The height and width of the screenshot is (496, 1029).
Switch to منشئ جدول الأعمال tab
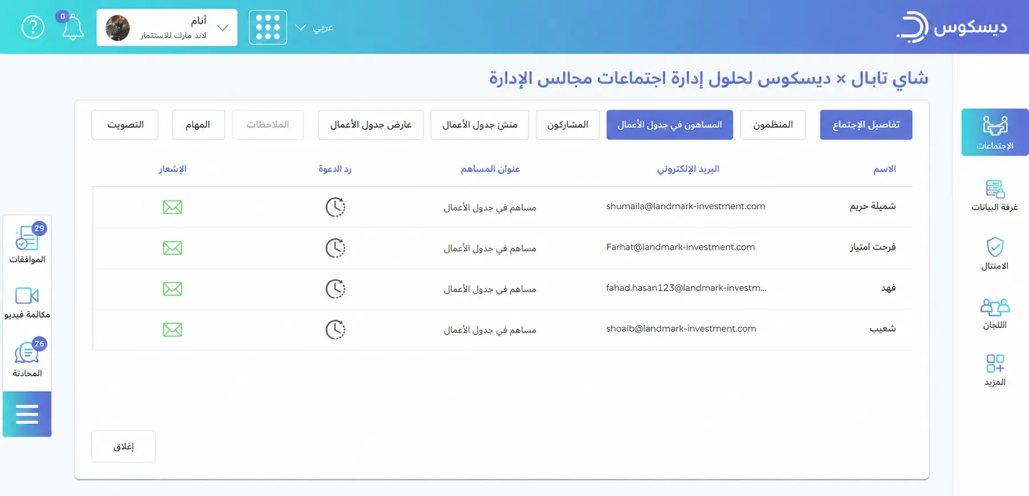(479, 125)
